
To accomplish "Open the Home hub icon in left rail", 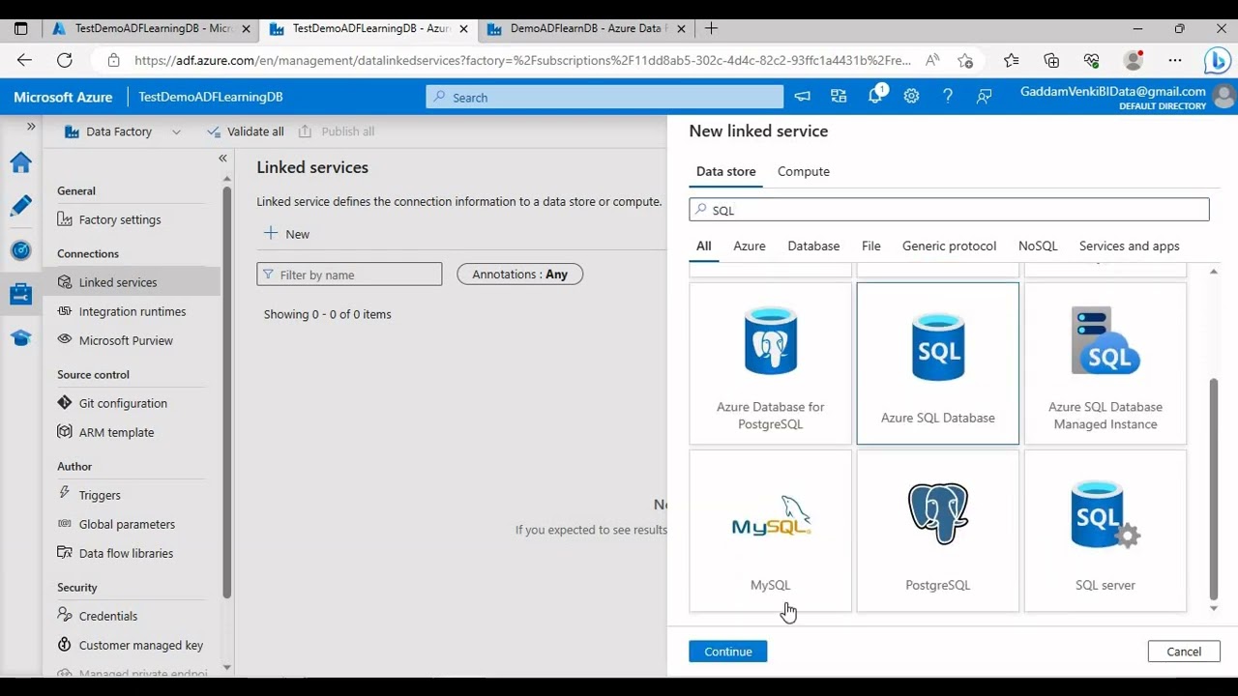I will 21,162.
